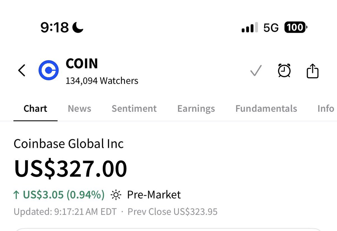Screen dimensions: 337x231
Task: View the Fundamentals tab
Action: pyautogui.click(x=266, y=109)
